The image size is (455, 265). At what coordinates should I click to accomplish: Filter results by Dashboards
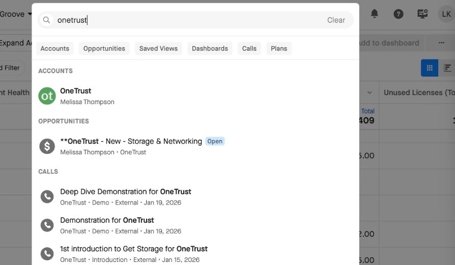[210, 49]
